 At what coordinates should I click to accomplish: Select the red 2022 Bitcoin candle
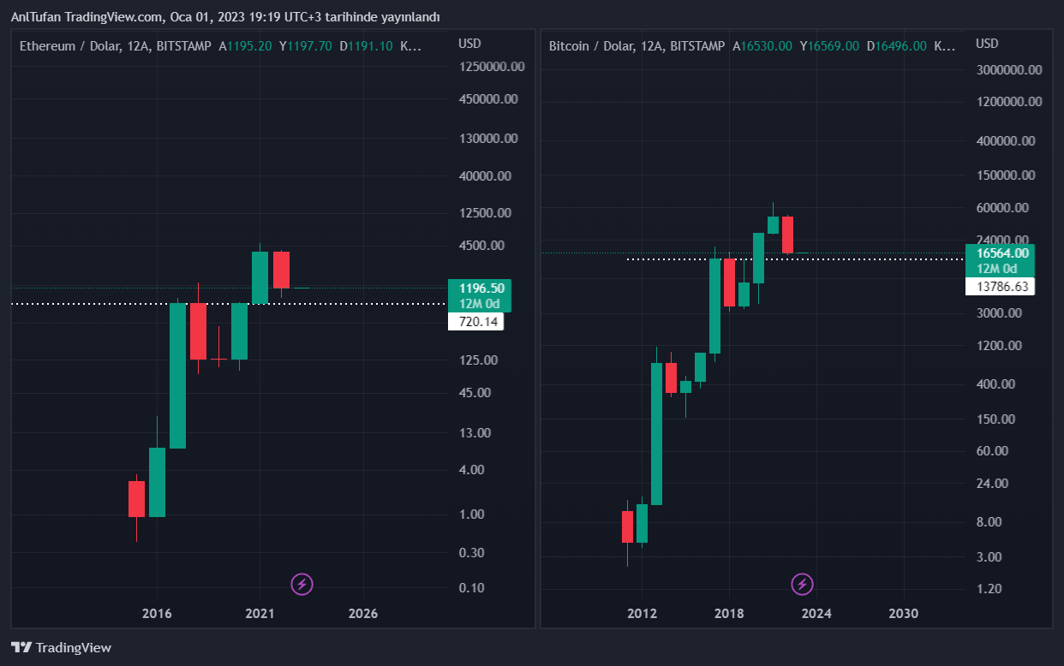tap(787, 235)
